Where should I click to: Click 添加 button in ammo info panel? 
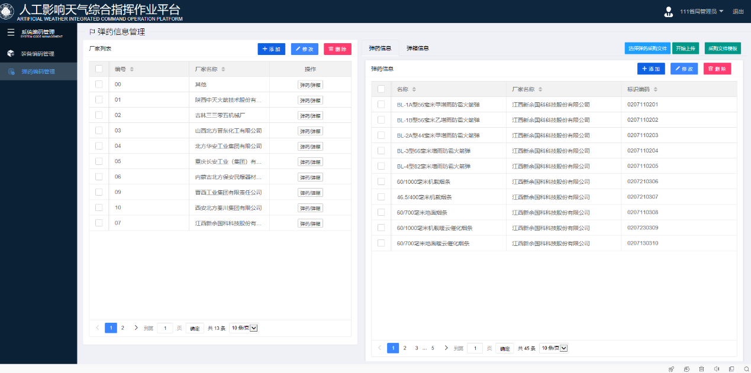[651, 69]
